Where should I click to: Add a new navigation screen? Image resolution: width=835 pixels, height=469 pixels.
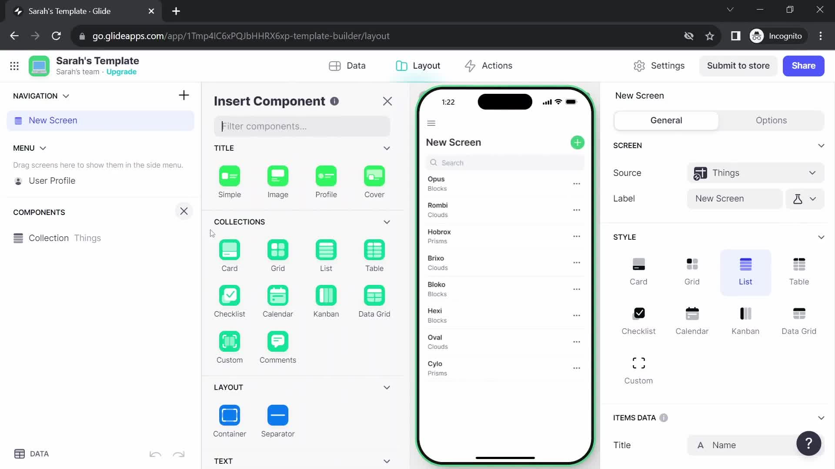click(184, 95)
